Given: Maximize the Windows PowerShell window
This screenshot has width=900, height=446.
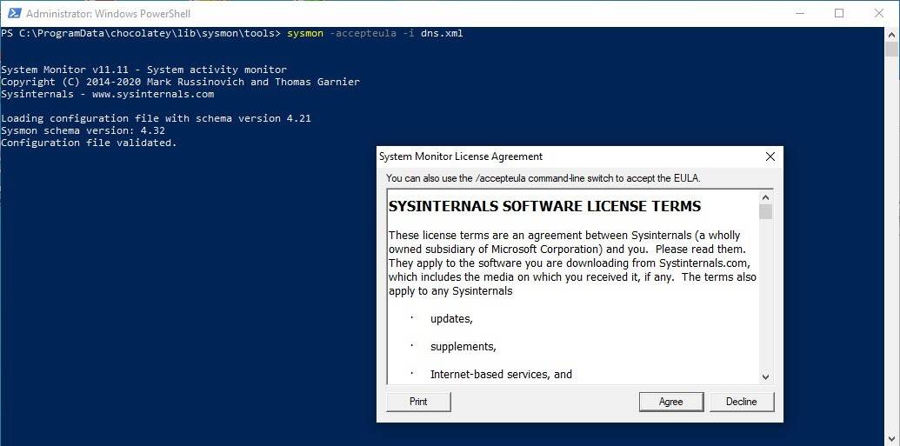Looking at the screenshot, I should pyautogui.click(x=839, y=13).
